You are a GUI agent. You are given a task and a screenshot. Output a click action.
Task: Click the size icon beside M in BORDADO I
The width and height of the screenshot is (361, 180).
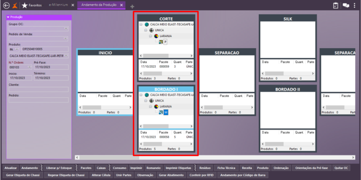[x=161, y=112]
